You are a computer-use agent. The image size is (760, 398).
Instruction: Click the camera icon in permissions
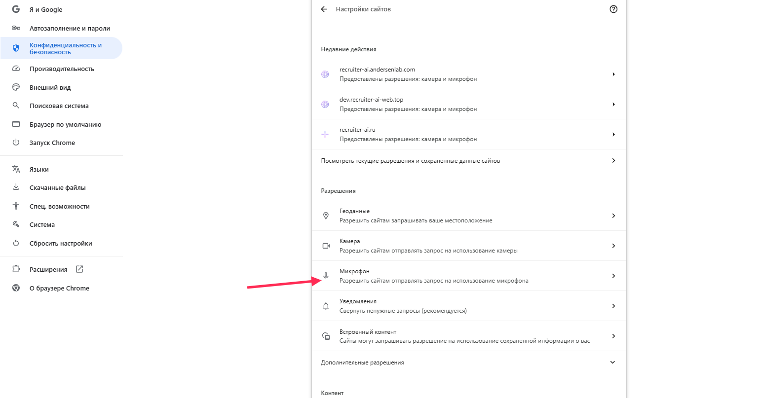(x=326, y=246)
